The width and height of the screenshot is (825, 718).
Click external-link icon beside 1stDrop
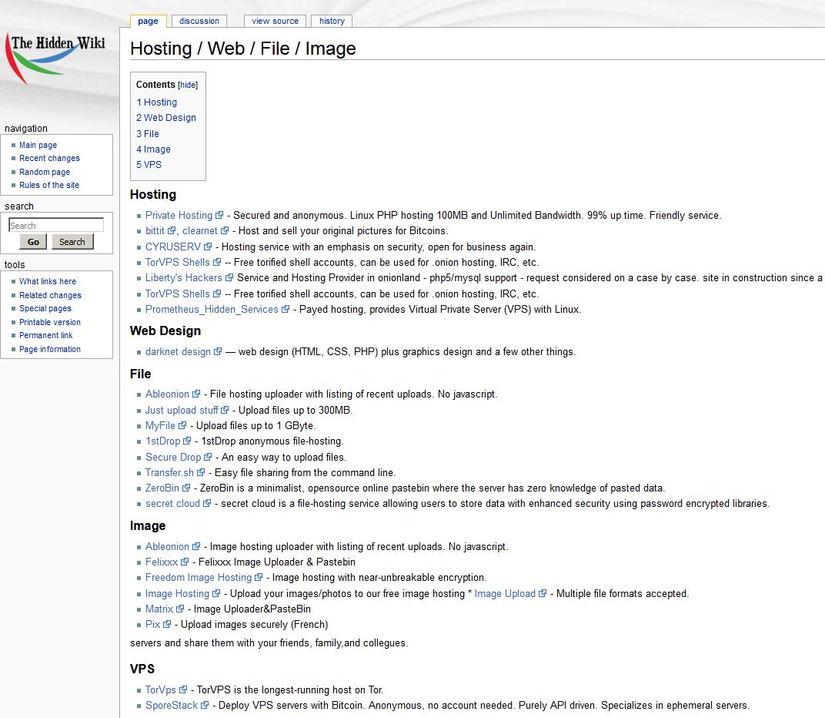point(187,441)
